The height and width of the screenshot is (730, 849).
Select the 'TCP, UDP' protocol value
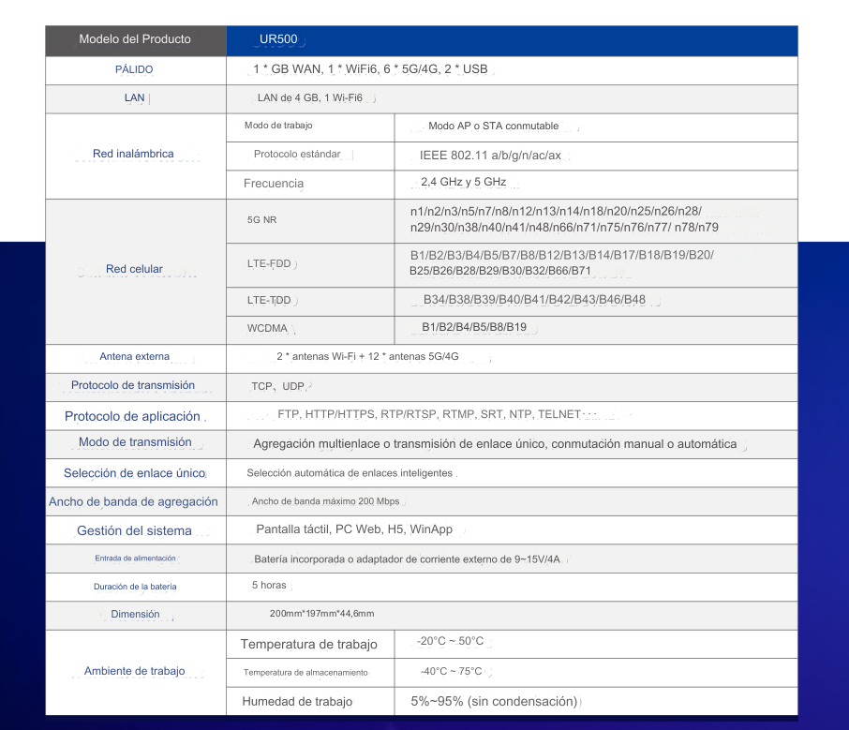coord(278,386)
